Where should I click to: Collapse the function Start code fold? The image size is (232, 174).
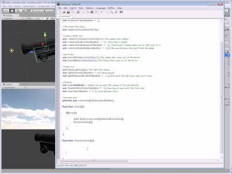tap(61, 107)
